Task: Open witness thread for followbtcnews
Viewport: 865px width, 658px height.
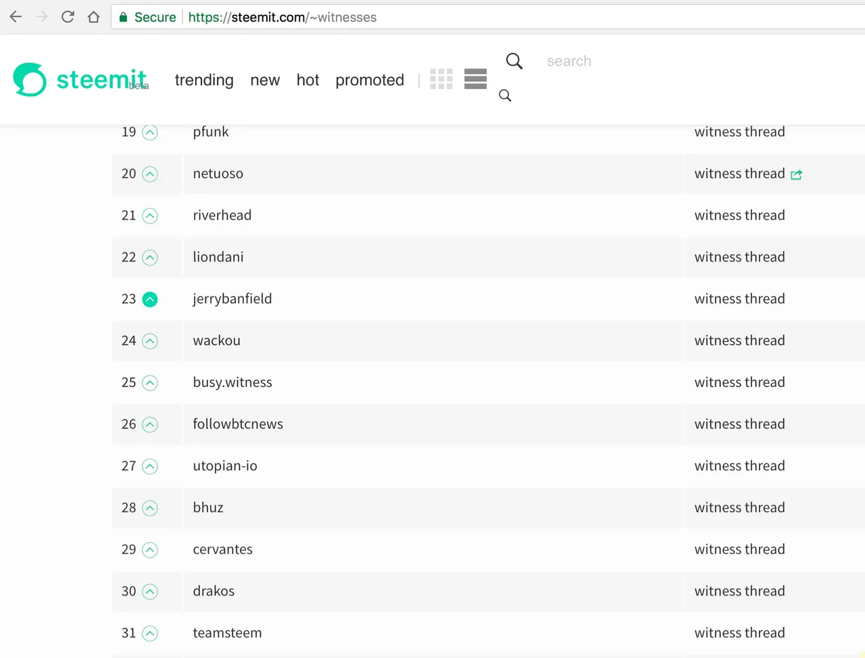Action: click(739, 424)
